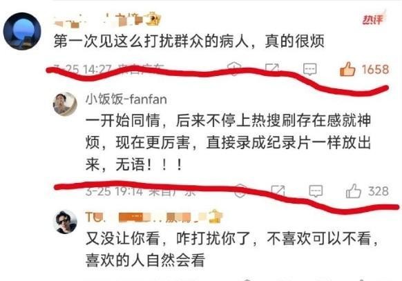Tap the 热评 hot comment badge

pos(373,19)
